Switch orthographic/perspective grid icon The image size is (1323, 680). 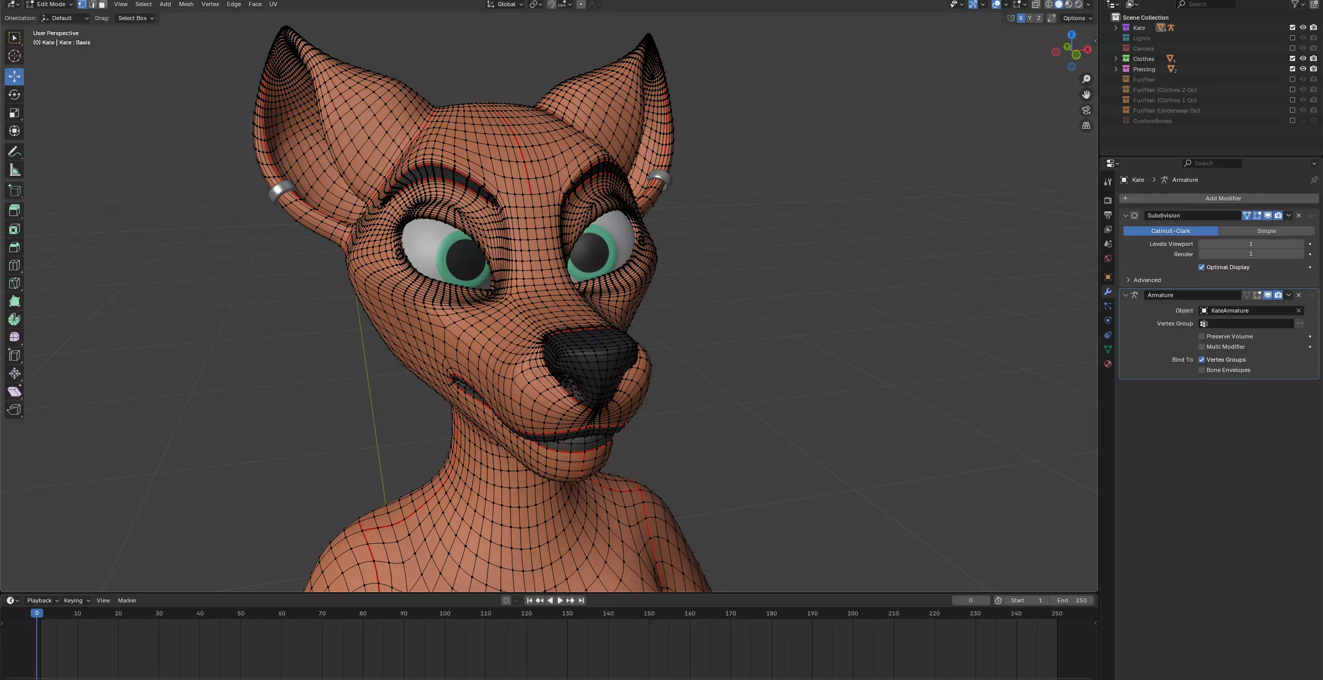(x=1086, y=126)
